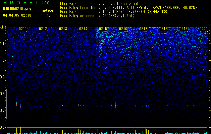This screenshot has height=134, width=211.
Task: Click the 0216 time marker
Action: 123,29
